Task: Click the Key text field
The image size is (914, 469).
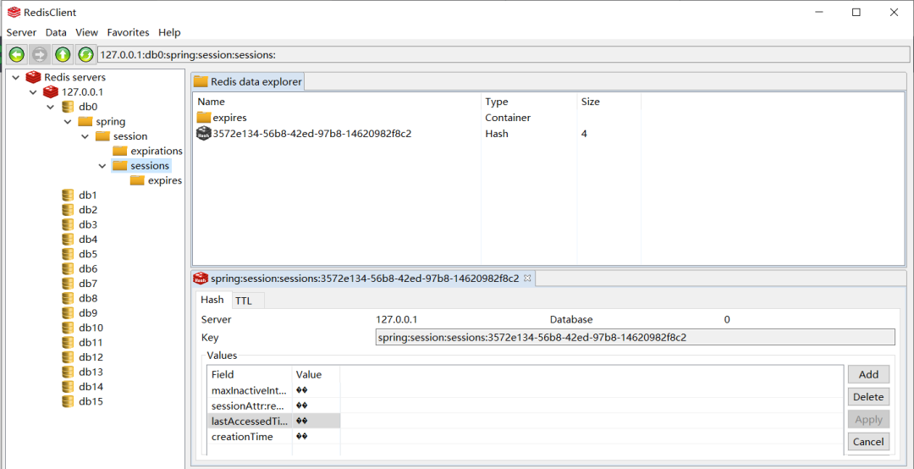Action: click(x=636, y=337)
